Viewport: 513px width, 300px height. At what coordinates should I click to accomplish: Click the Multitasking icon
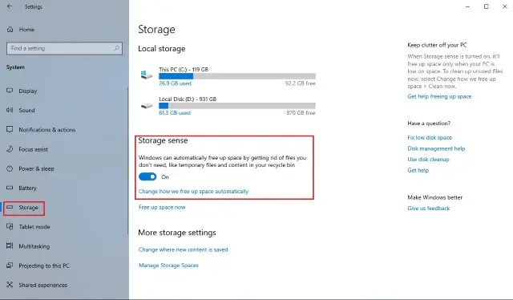pyautogui.click(x=10, y=245)
